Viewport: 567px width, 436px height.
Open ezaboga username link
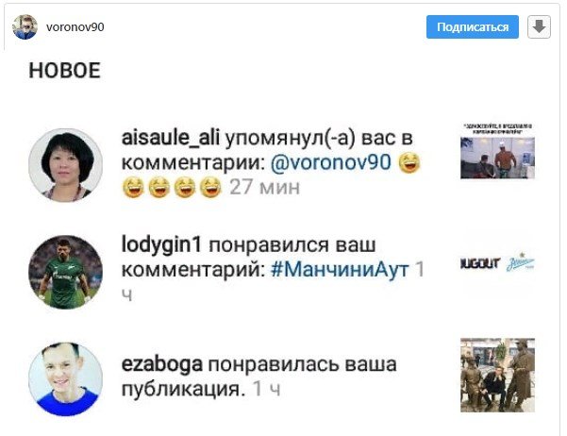(162, 364)
